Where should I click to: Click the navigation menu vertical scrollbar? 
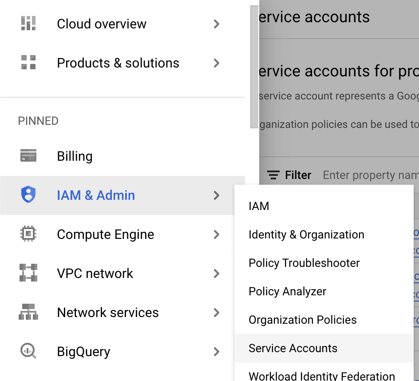click(254, 67)
